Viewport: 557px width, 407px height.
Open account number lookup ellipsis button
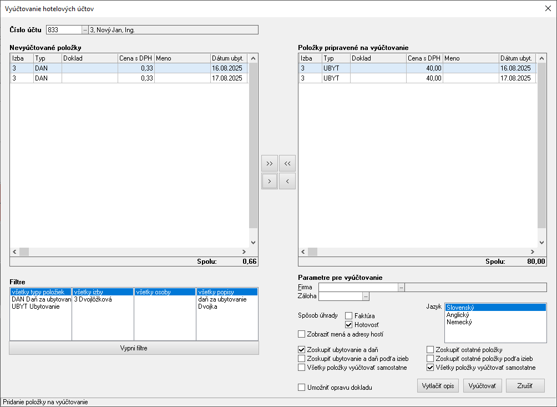pyautogui.click(x=85, y=30)
